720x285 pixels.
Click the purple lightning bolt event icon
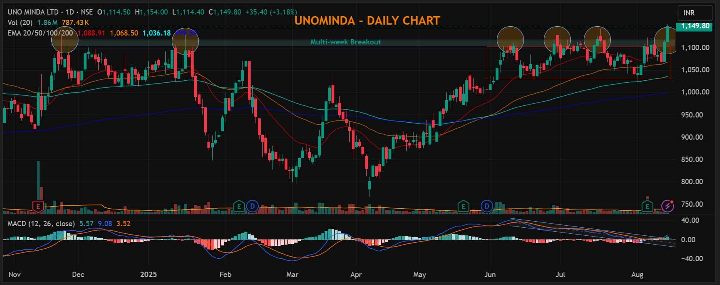point(667,206)
